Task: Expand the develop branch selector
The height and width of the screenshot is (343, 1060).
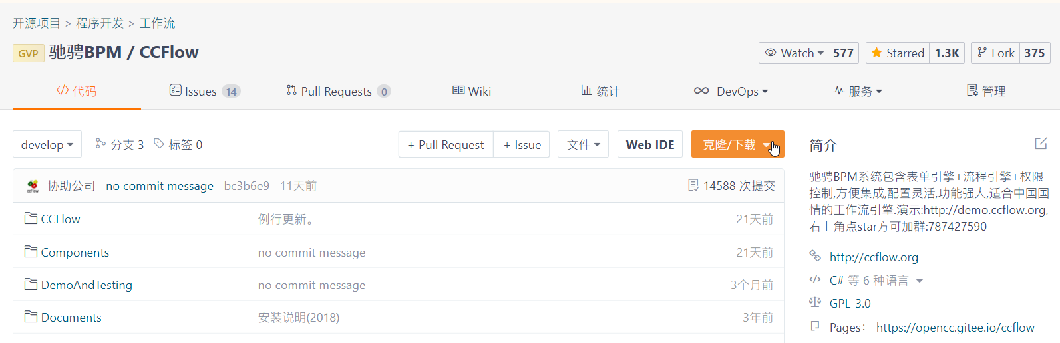Action: point(47,144)
